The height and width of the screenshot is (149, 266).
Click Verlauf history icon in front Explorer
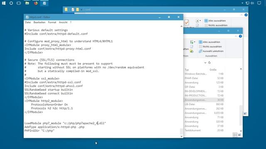[x=192, y=51]
